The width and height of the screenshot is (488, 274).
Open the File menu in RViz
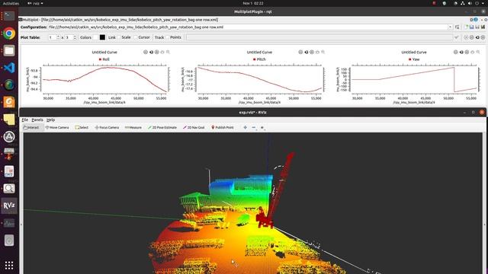pyautogui.click(x=25, y=119)
